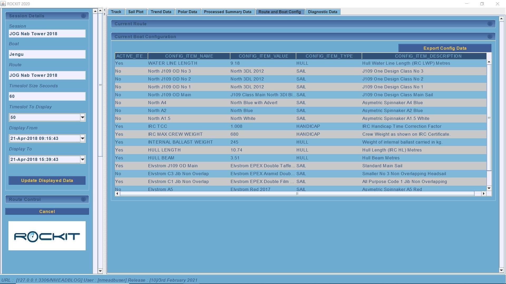Click table vertical scrollbar down arrow
Viewport: 506px width, 284px height.
[489, 188]
